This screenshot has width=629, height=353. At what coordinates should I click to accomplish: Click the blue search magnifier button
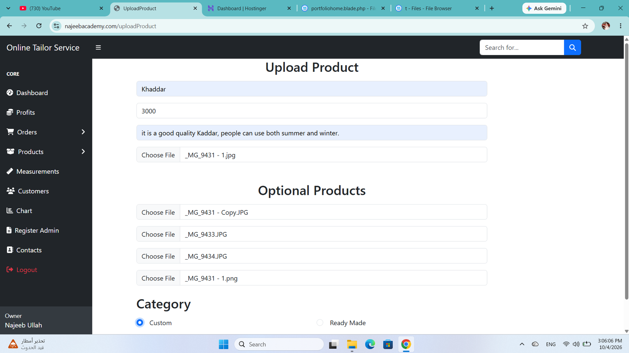tap(572, 48)
